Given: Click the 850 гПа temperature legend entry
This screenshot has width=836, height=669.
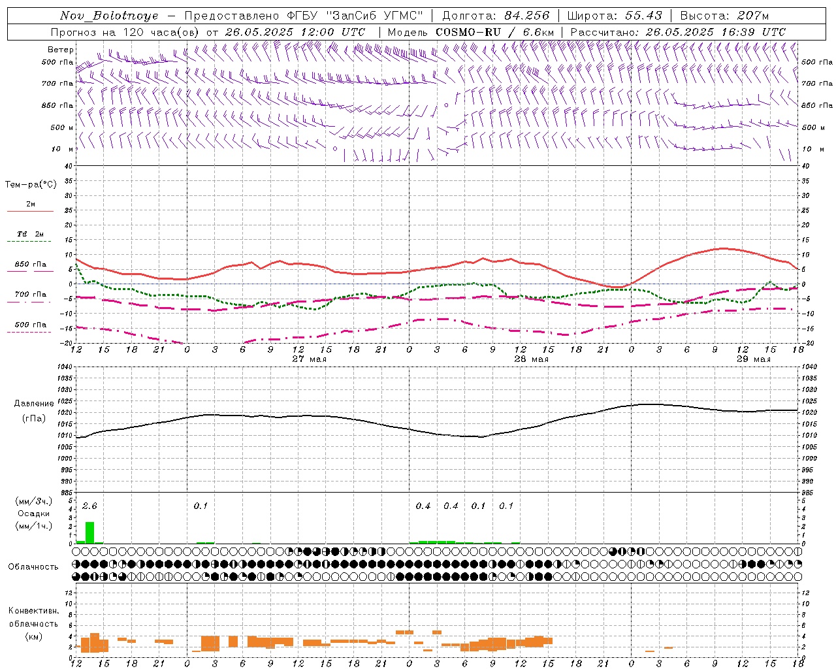Looking at the screenshot, I should tap(31, 265).
